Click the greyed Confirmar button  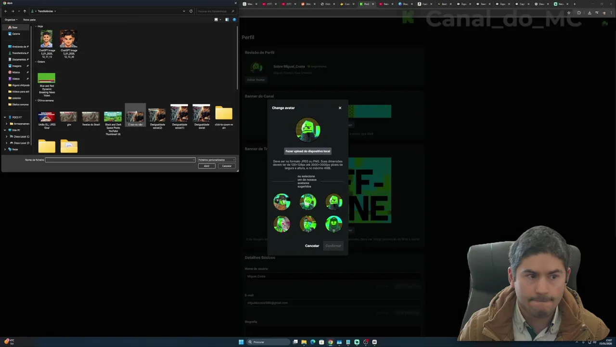(x=333, y=246)
